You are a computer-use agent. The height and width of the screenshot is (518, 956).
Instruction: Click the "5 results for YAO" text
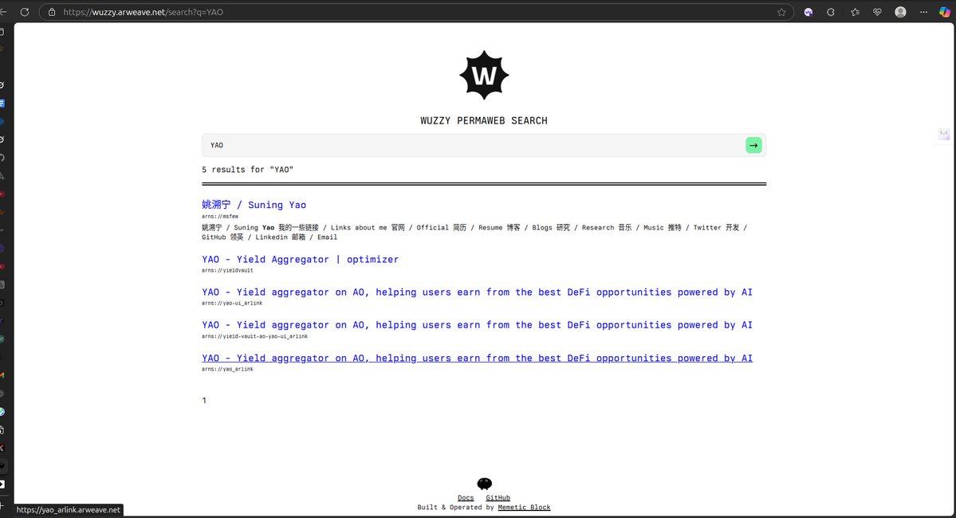click(x=247, y=170)
